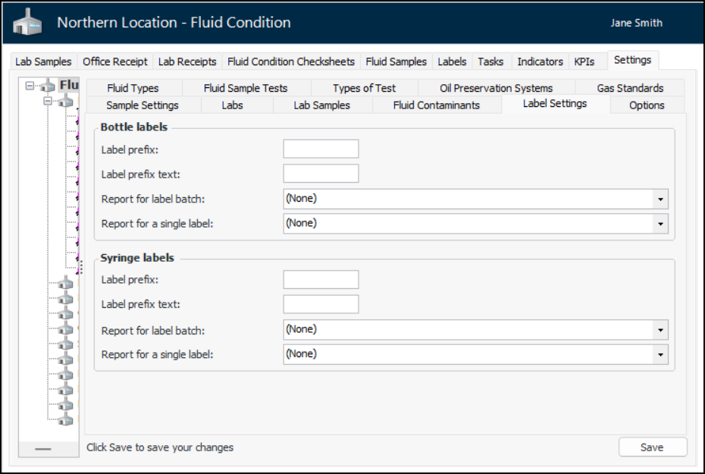Open Bottle labels Report for label batch dropdown

(x=662, y=199)
